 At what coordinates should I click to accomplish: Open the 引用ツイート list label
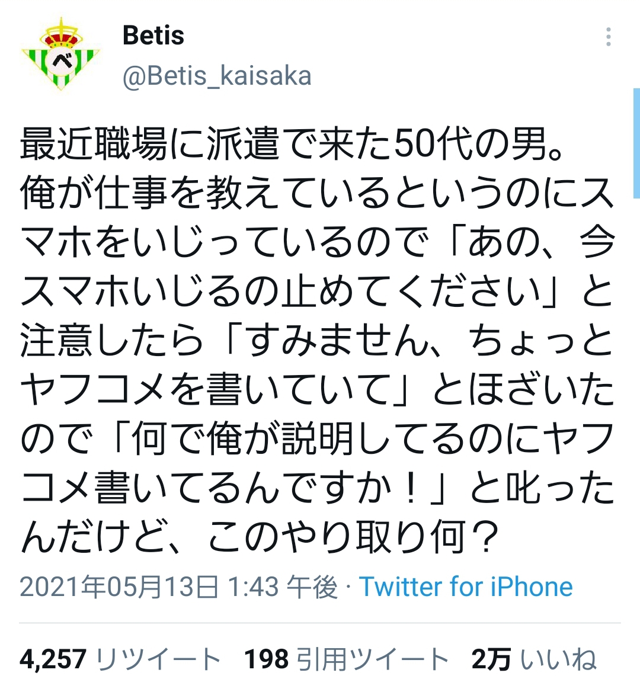click(372, 659)
